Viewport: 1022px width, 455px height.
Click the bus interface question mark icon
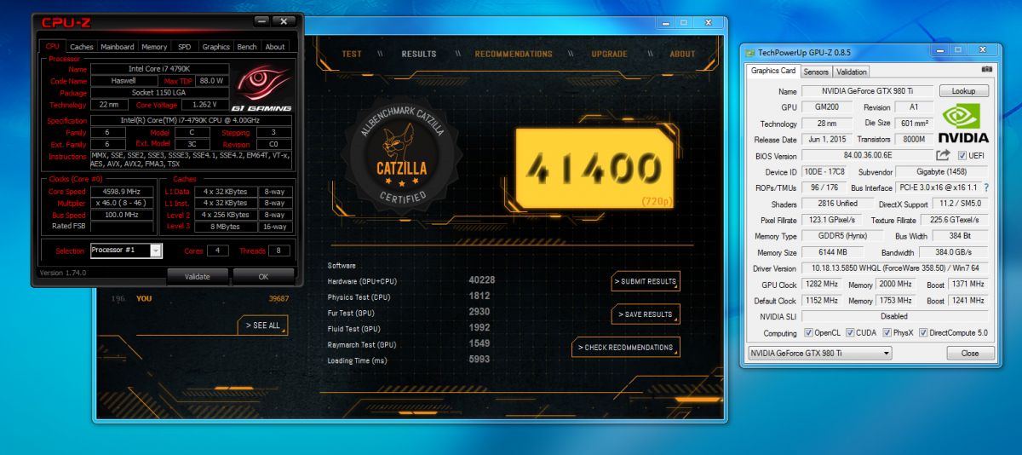tap(986, 187)
